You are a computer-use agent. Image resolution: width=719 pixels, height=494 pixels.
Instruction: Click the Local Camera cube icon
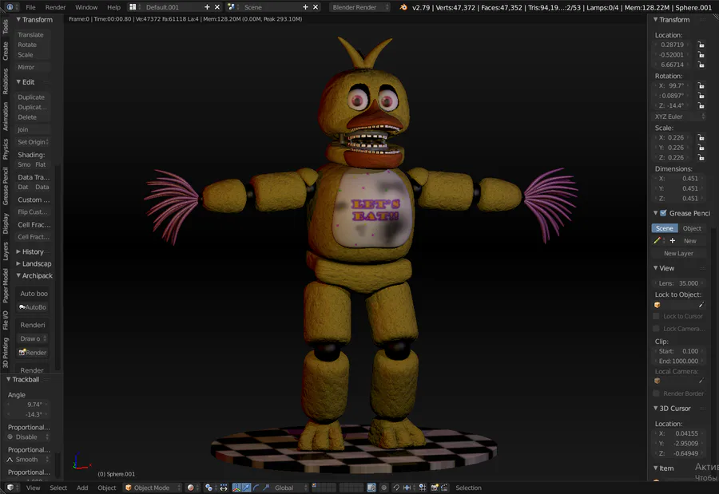pos(657,381)
